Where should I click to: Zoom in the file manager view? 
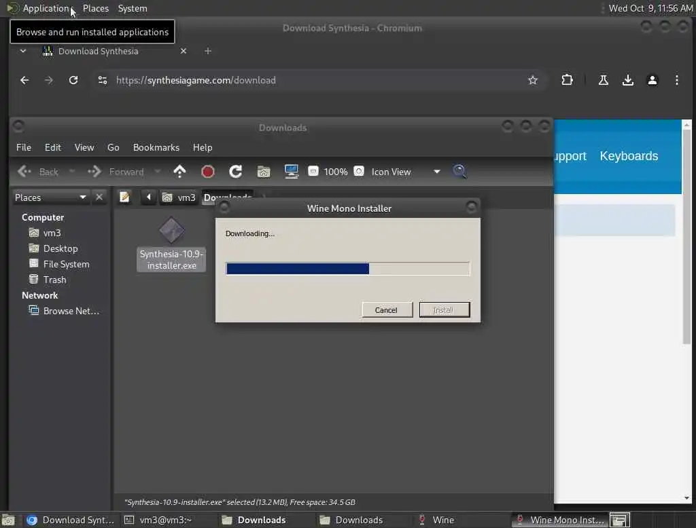click(x=359, y=171)
